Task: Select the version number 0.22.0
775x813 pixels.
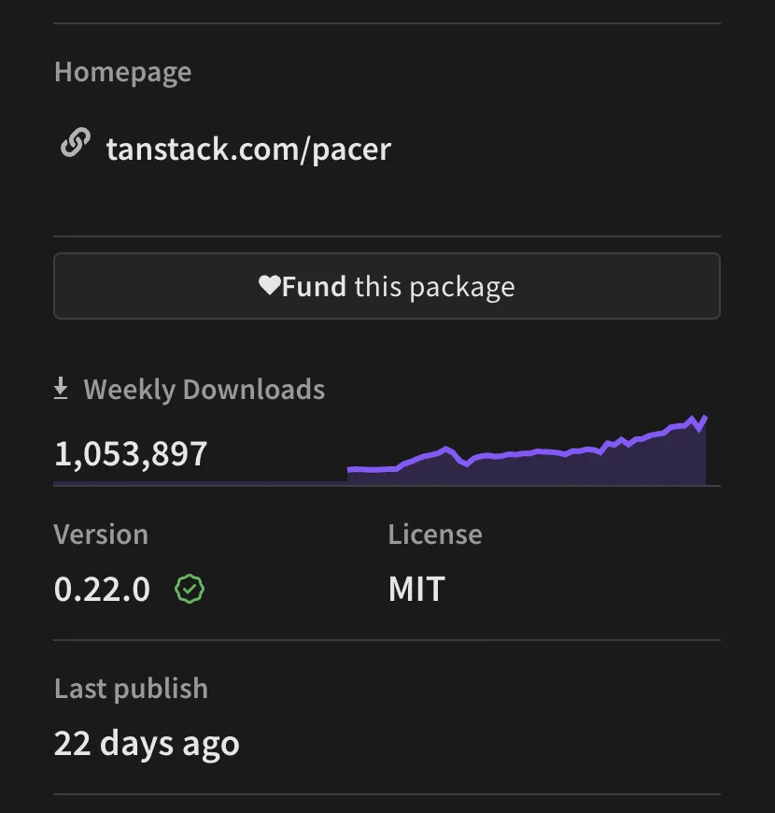Action: [x=102, y=589]
